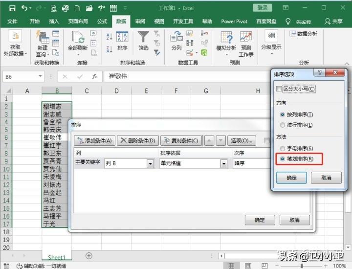
Task: Click the zoom in plus button
Action: coord(326,266)
